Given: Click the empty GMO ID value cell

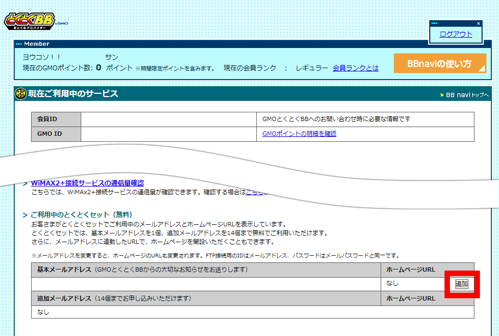Looking at the screenshot, I should 168,134.
